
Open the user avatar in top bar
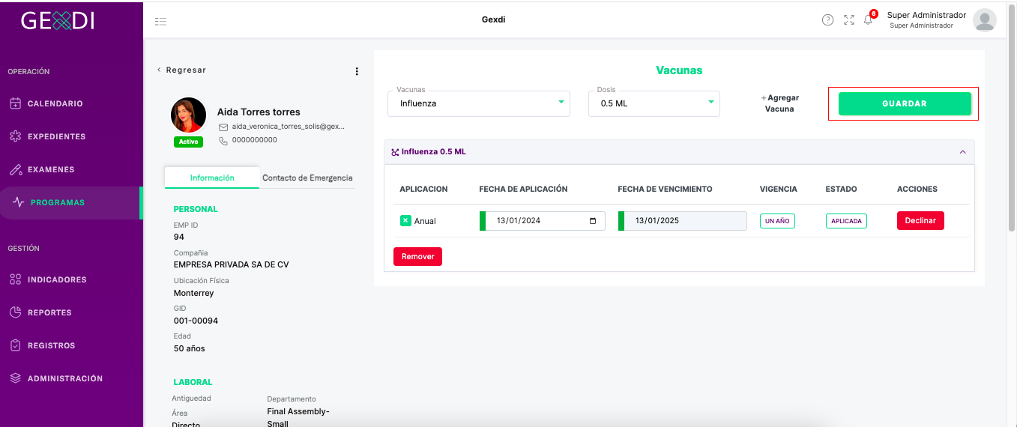pos(984,20)
